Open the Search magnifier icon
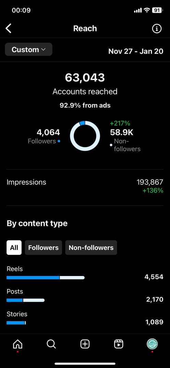This screenshot has height=368, width=170. tap(51, 344)
